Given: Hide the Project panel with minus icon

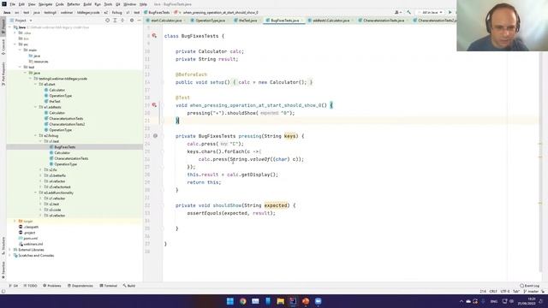Looking at the screenshot, I should click(x=139, y=21).
